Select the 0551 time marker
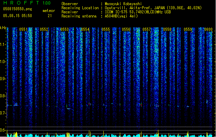 coord(23,29)
